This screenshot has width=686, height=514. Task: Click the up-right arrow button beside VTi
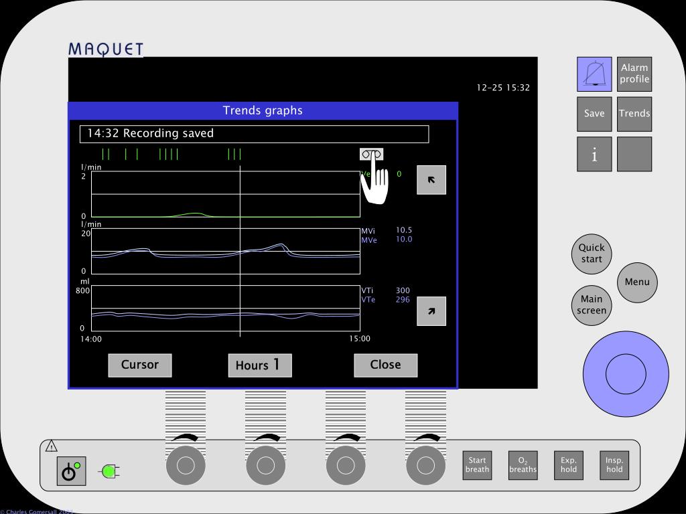431,311
